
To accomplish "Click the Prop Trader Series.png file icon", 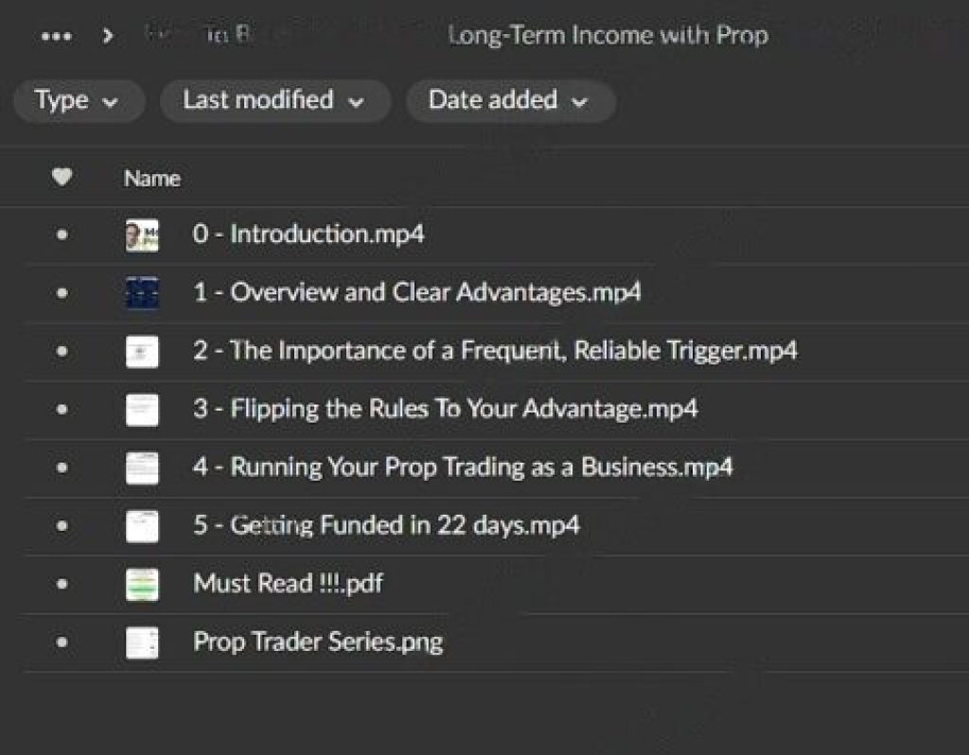I will (x=142, y=642).
